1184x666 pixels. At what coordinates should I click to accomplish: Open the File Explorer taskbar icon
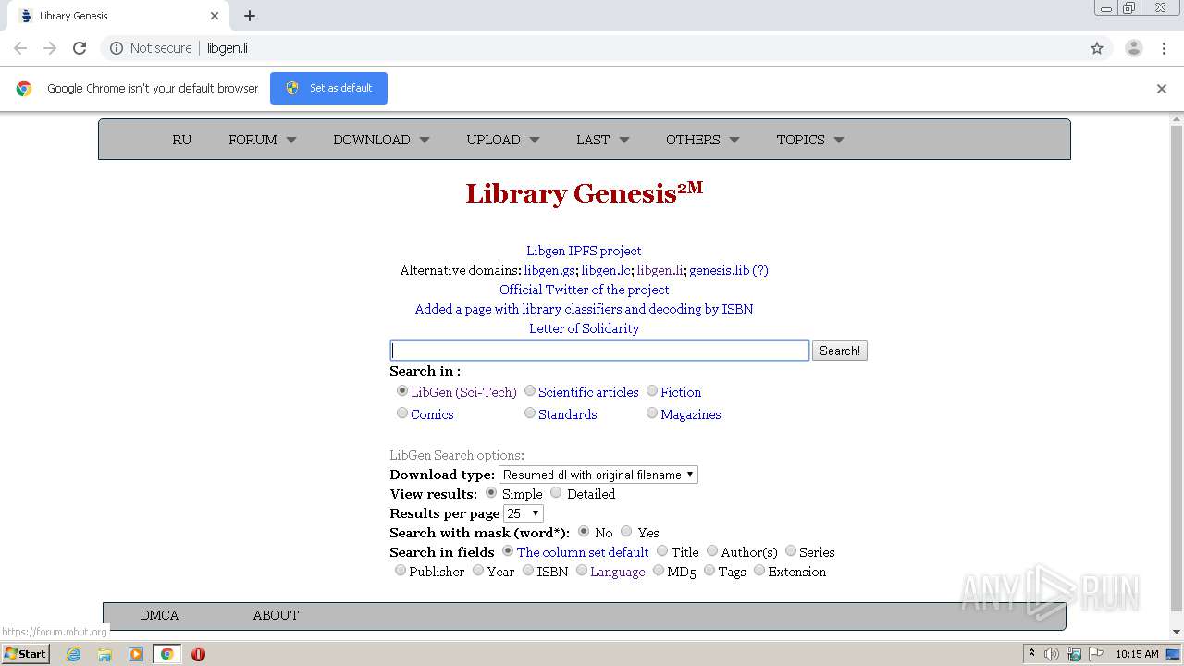[x=105, y=654]
